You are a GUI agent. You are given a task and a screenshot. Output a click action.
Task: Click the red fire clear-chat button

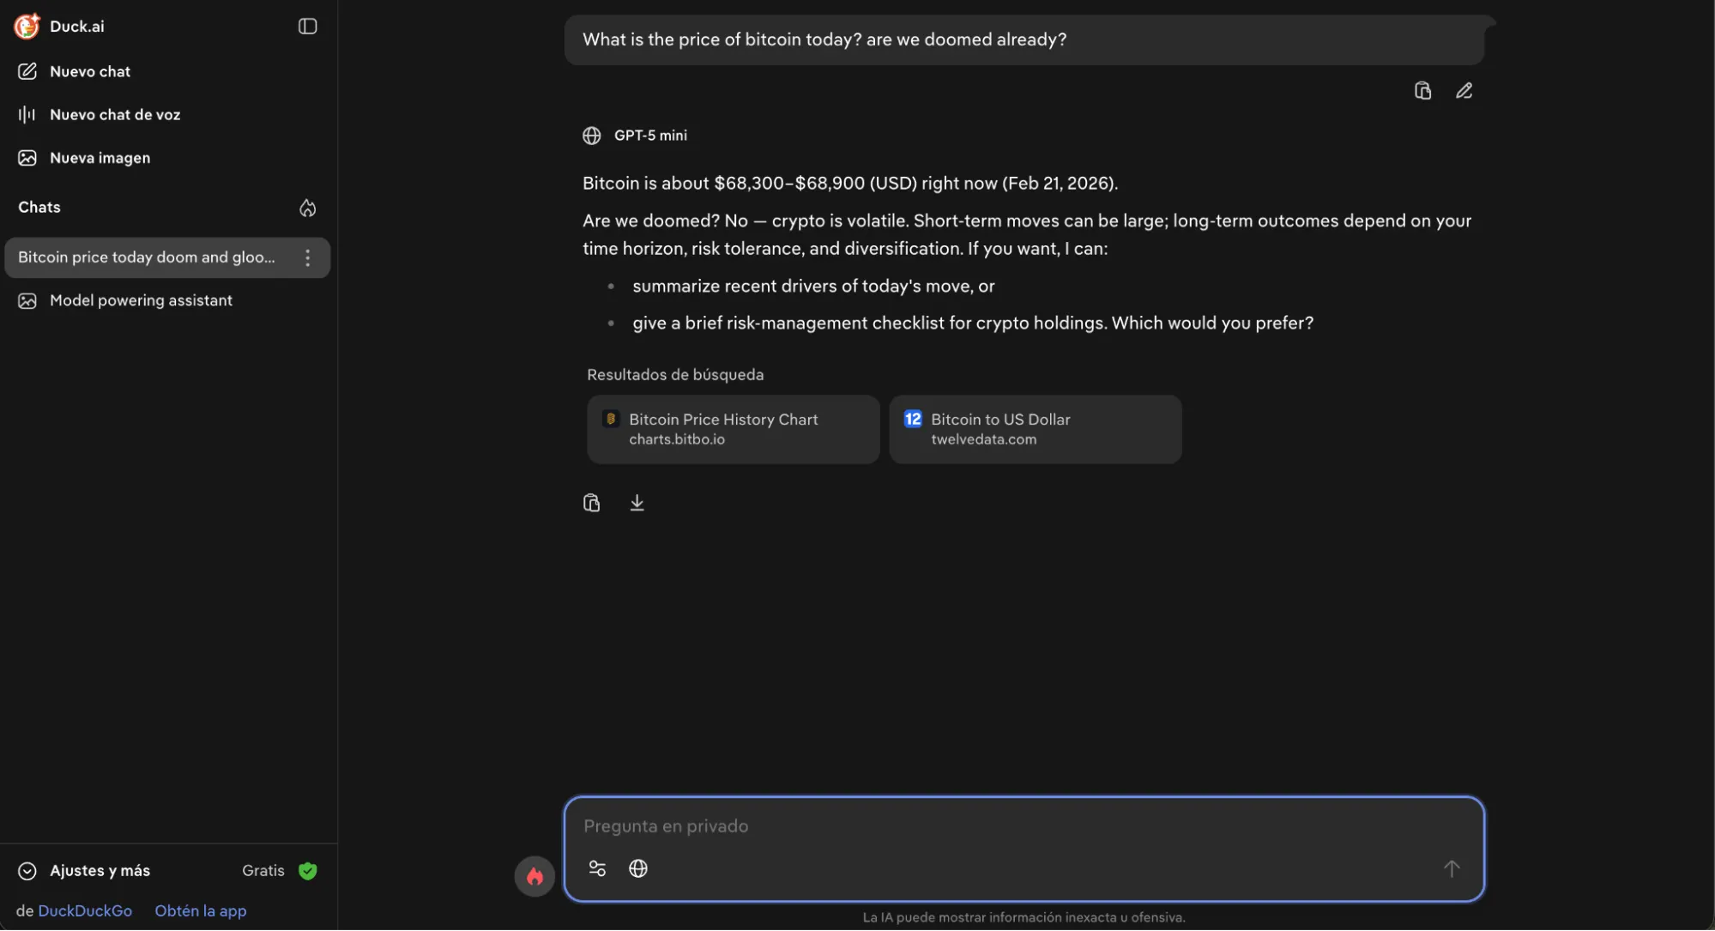pyautogui.click(x=534, y=876)
